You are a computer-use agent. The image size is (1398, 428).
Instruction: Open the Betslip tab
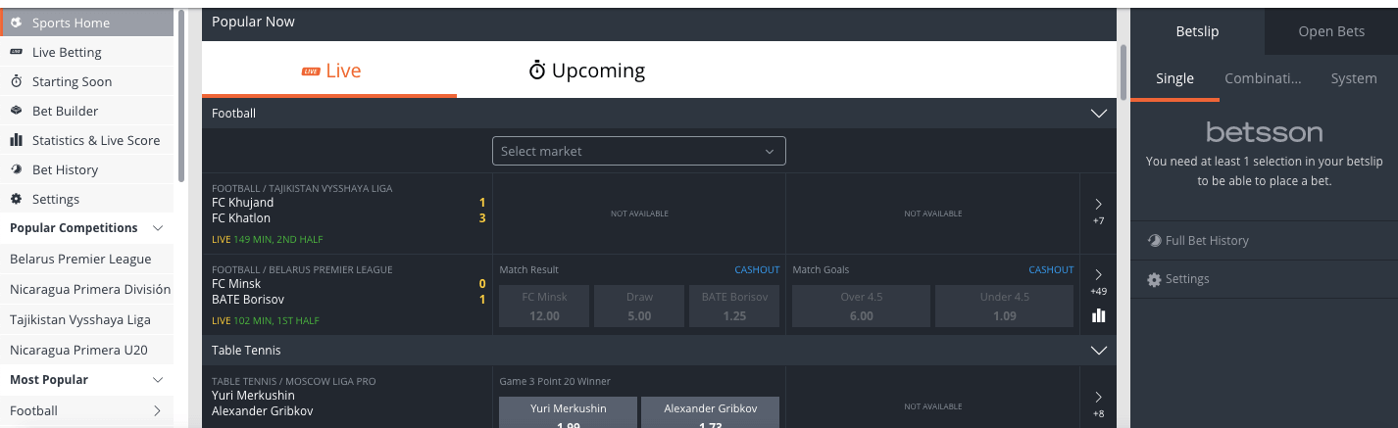coord(1197,31)
